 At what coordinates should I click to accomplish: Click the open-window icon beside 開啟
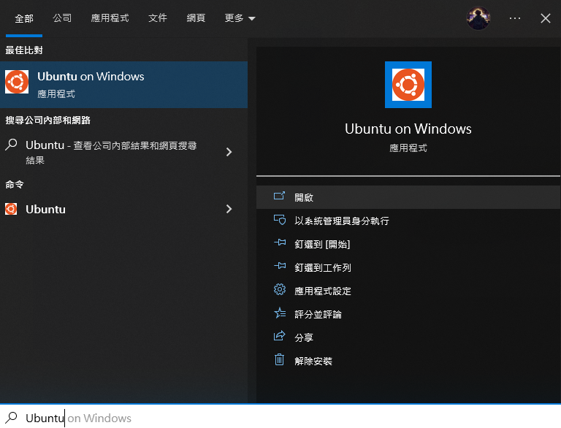tap(280, 196)
